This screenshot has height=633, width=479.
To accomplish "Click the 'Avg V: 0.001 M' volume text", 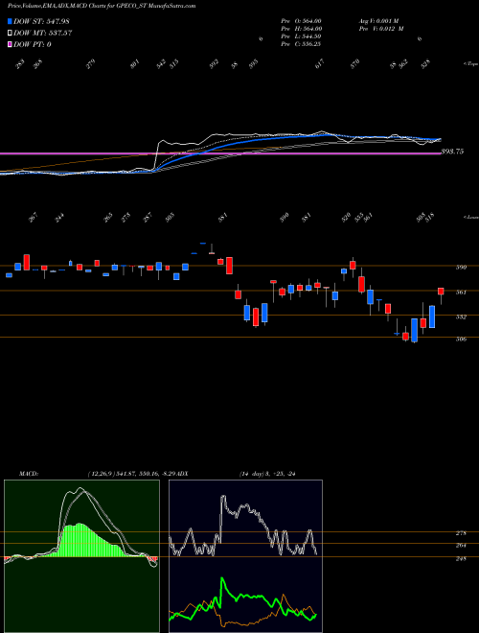I will point(378,20).
